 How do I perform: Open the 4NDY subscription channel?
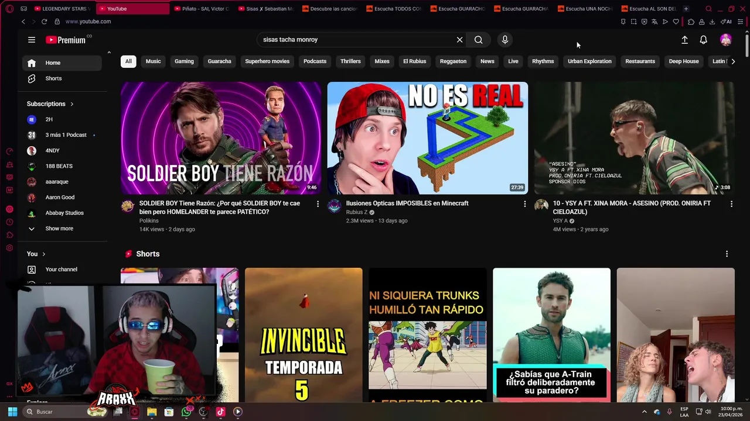(62, 151)
